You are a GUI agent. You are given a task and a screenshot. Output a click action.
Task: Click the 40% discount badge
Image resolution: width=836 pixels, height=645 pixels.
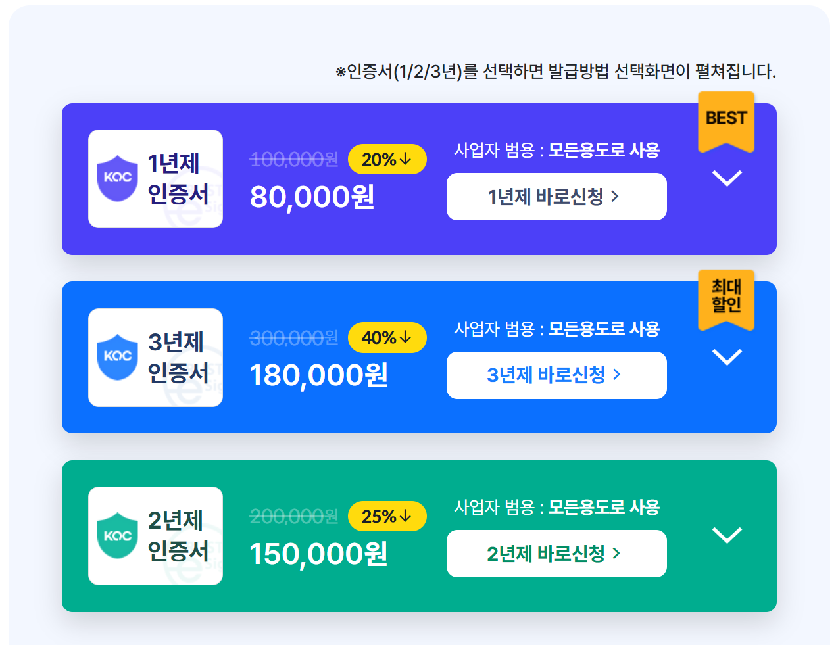click(x=387, y=338)
